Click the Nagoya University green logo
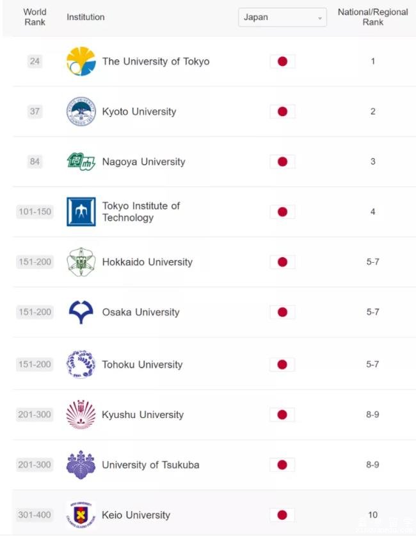The width and height of the screenshot is (416, 536). [x=81, y=162]
